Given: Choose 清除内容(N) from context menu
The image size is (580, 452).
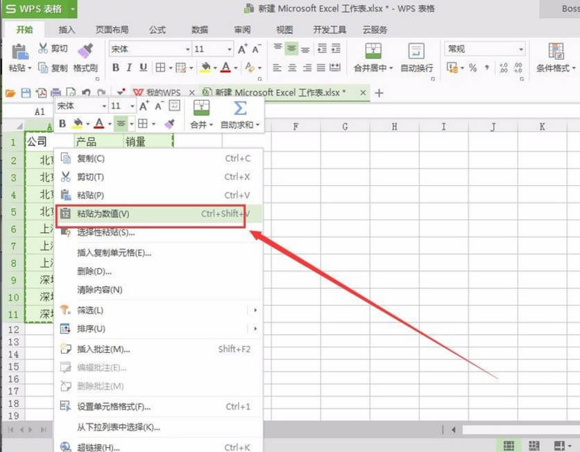Looking at the screenshot, I should tap(159, 290).
